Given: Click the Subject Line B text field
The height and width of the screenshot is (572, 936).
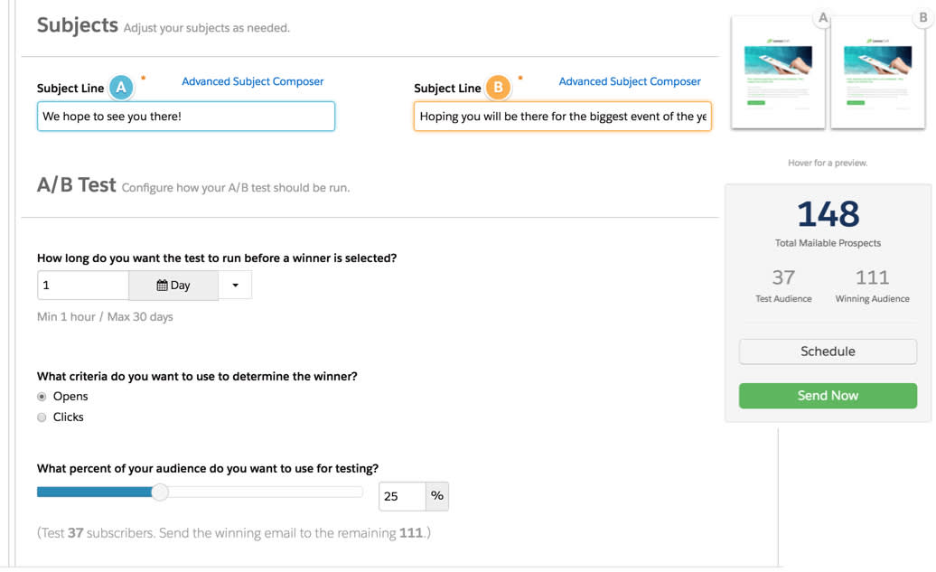Looking at the screenshot, I should click(562, 116).
